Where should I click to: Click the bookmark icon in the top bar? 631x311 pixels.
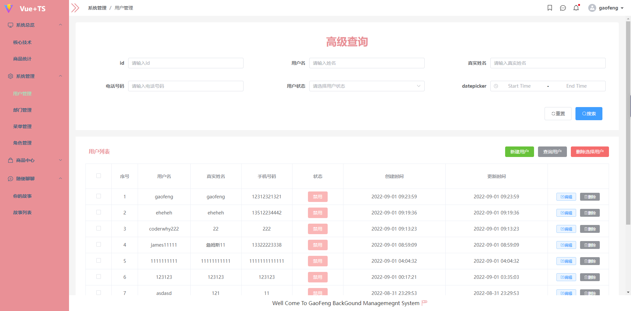[x=550, y=8]
